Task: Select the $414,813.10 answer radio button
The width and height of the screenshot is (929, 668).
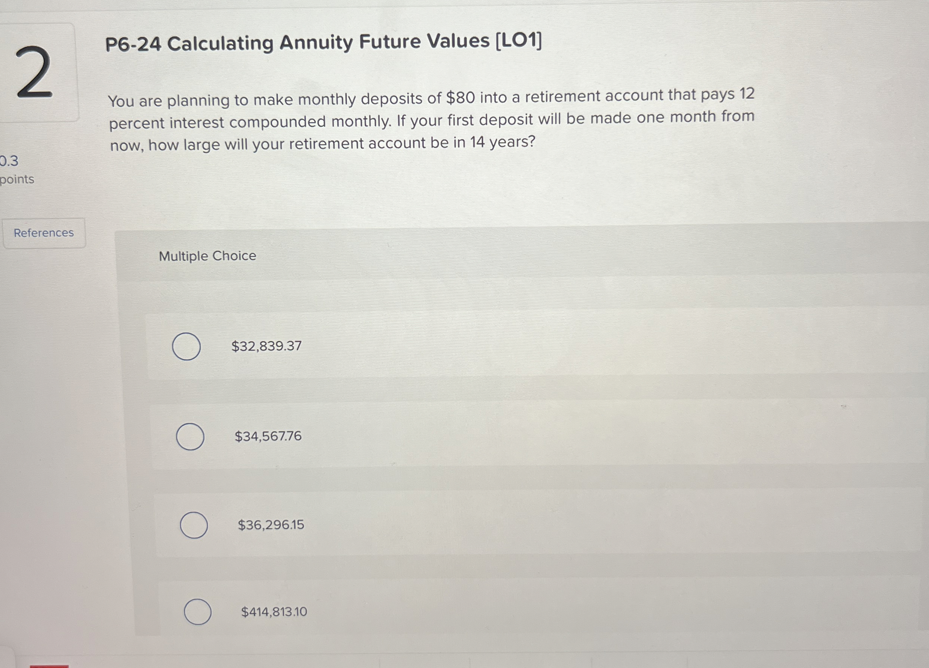Action: (198, 611)
